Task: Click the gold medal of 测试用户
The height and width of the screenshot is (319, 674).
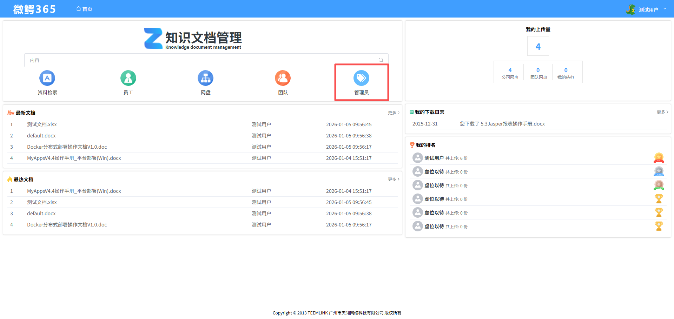Action: pos(659,158)
